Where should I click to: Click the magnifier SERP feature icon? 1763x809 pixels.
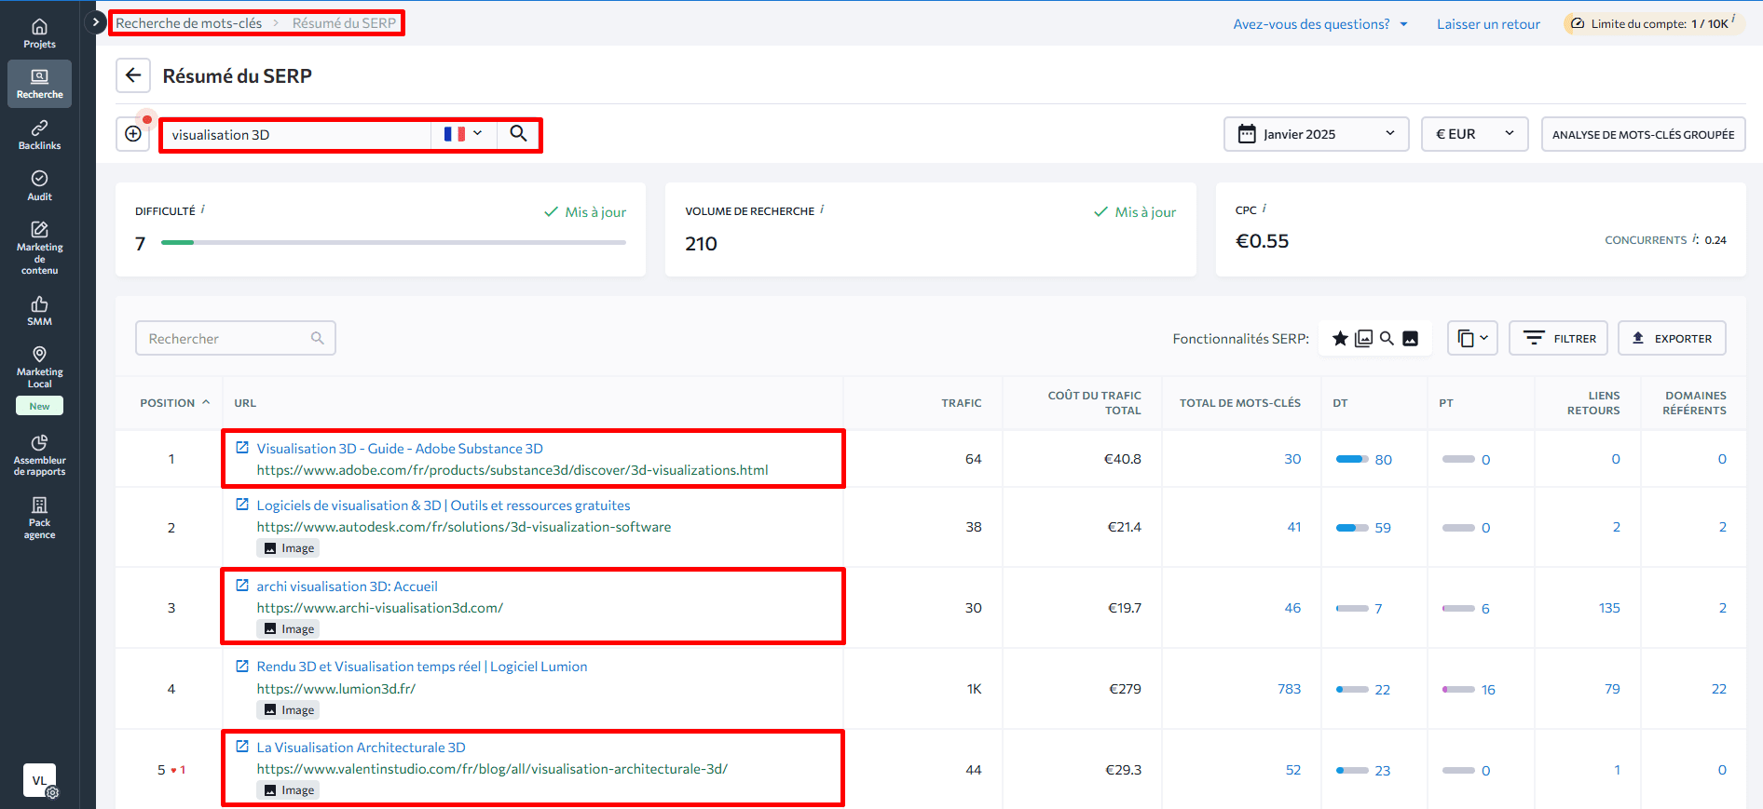coord(1387,338)
